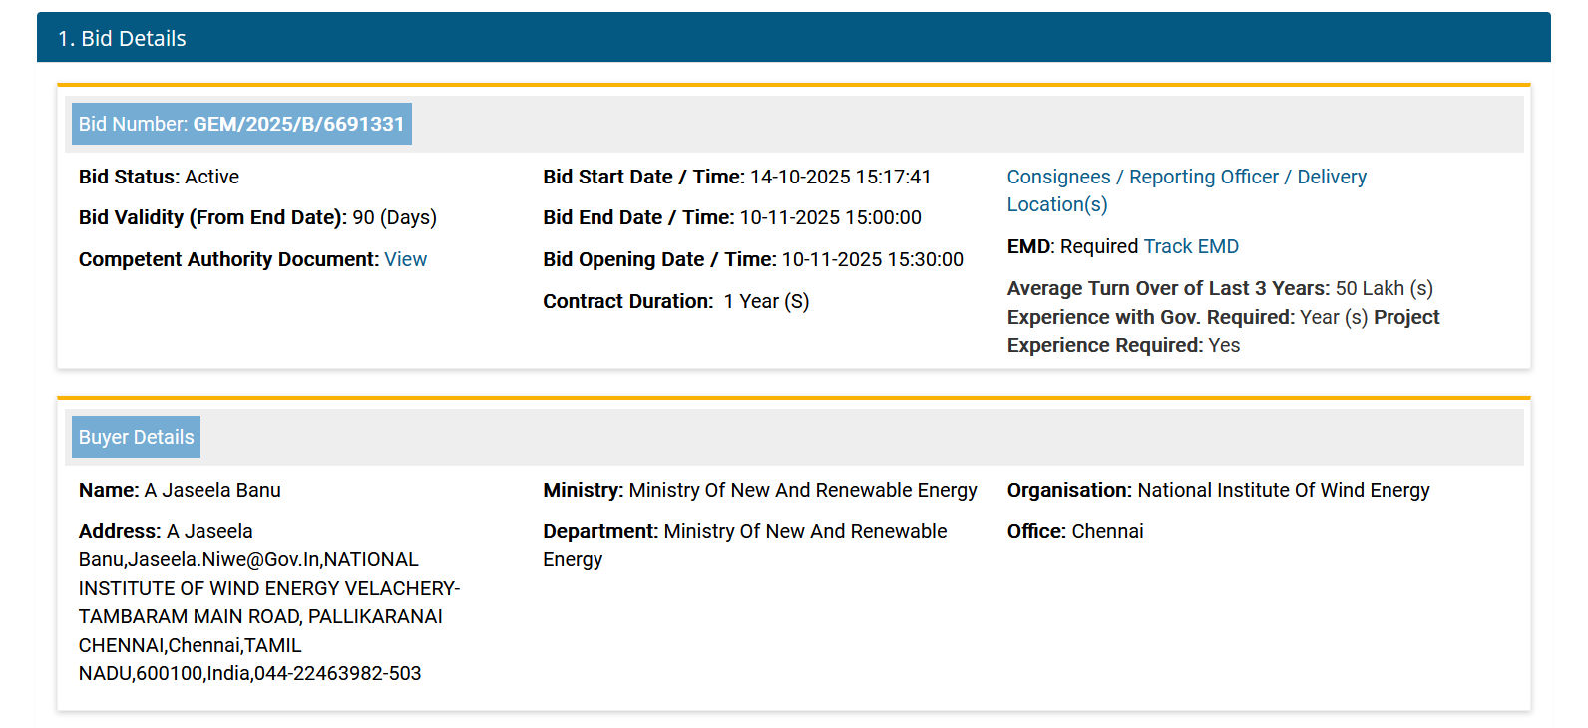Open Consignees / Reporting Officer / Delivery Location(s) link
Image resolution: width=1588 pixels, height=728 pixels.
(x=1185, y=178)
